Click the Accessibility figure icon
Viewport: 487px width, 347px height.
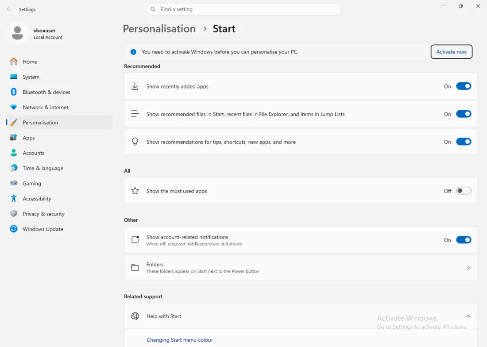pos(14,198)
